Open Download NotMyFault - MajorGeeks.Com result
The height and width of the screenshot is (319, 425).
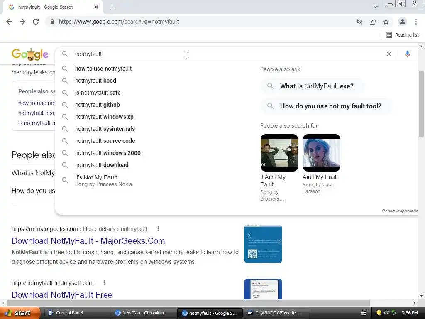[88, 241]
